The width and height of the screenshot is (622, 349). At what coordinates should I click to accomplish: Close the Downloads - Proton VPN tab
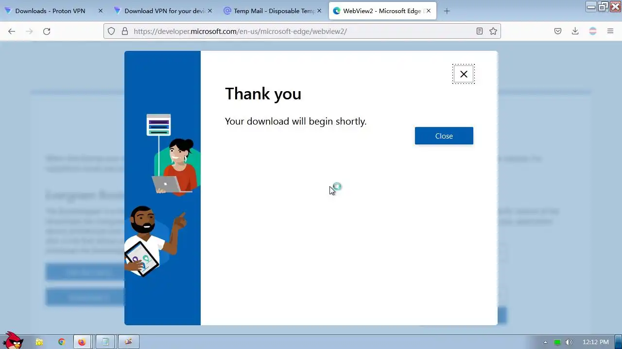(101, 11)
